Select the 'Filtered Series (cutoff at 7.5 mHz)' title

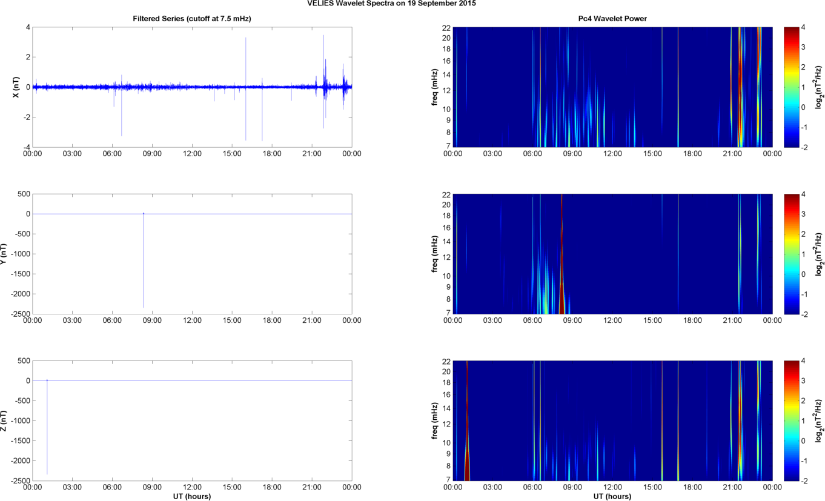coord(192,19)
